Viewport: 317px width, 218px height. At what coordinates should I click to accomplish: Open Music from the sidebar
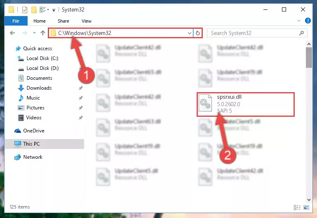(29, 98)
